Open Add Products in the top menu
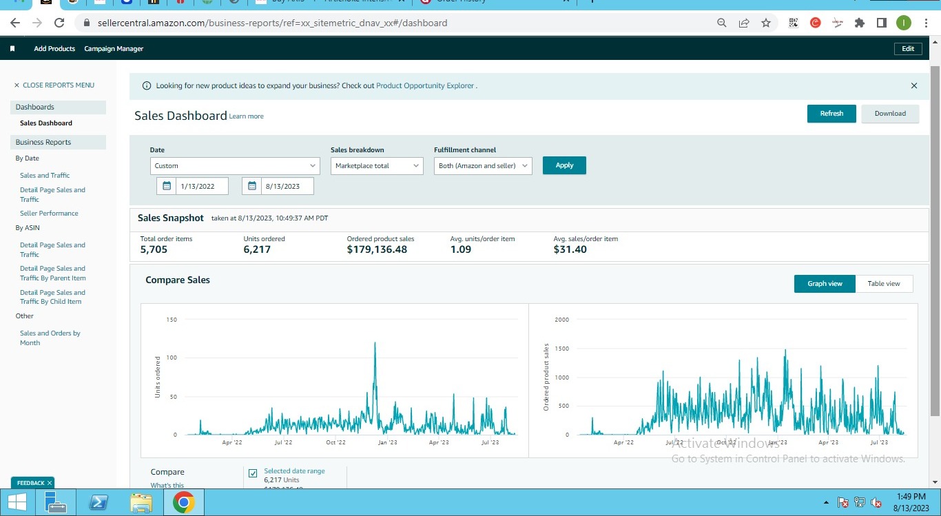This screenshot has width=941, height=516. [x=54, y=49]
